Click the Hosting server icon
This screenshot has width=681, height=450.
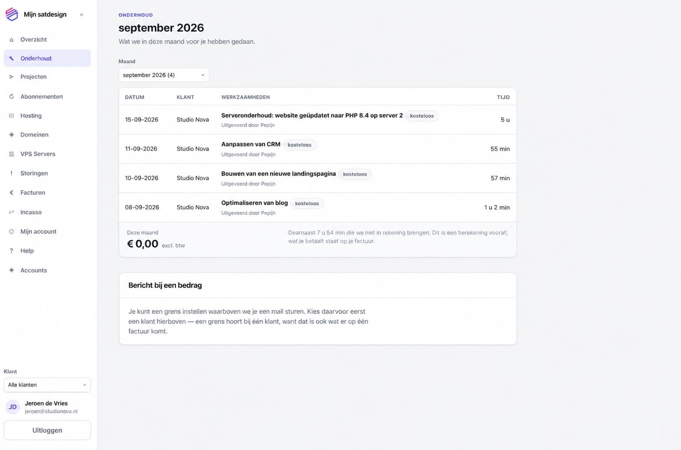[11, 116]
